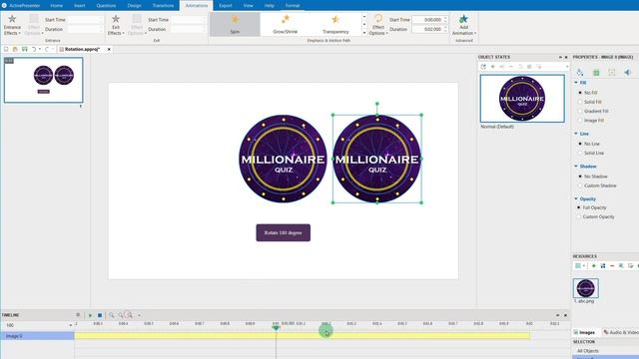Open the green Size & Properties tab icon

(x=596, y=73)
